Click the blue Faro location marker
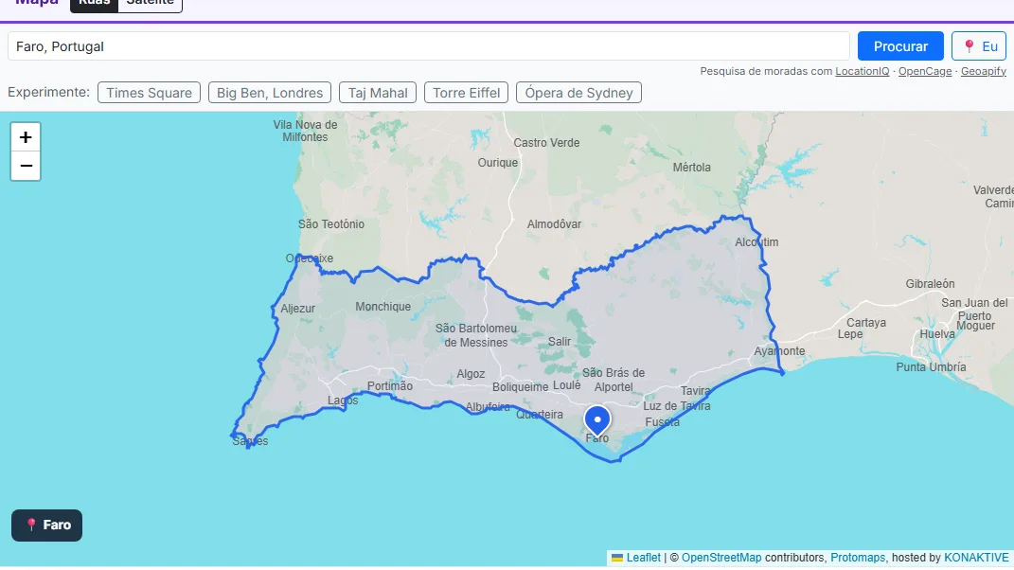This screenshot has height=570, width=1014. click(597, 422)
